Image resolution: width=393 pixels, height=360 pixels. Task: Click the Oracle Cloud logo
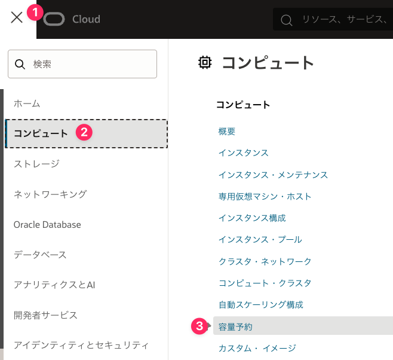click(x=54, y=19)
